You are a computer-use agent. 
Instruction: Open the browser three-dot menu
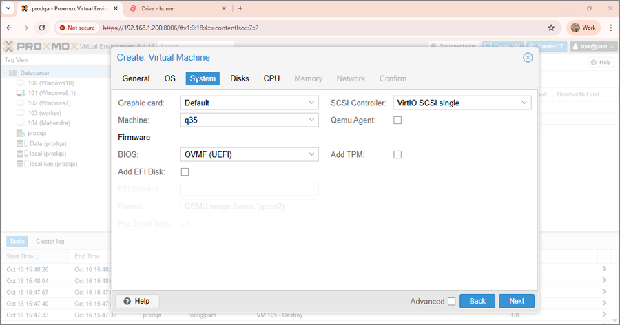coord(610,28)
